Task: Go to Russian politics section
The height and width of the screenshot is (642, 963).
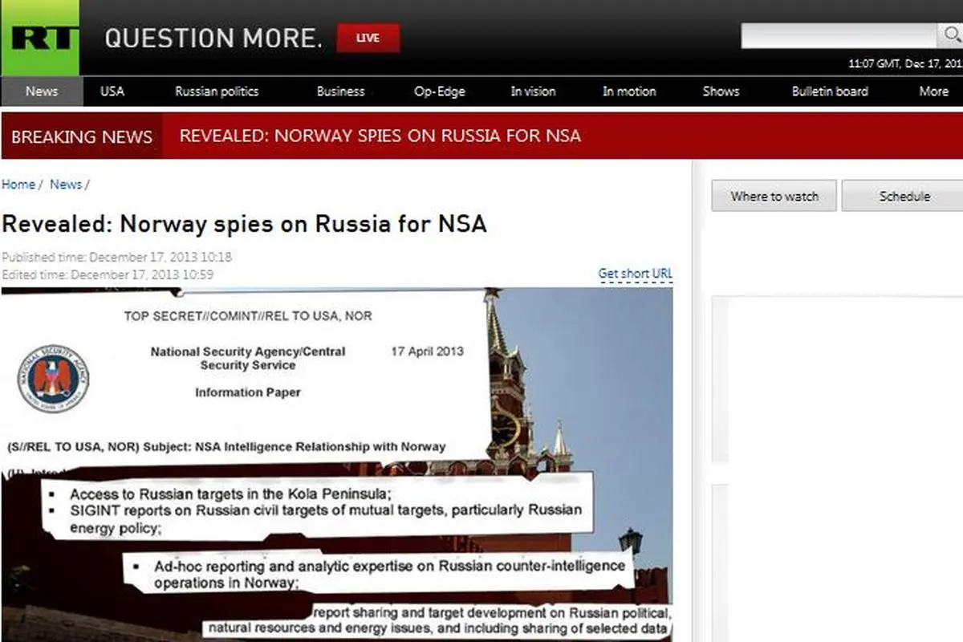Action: (217, 91)
